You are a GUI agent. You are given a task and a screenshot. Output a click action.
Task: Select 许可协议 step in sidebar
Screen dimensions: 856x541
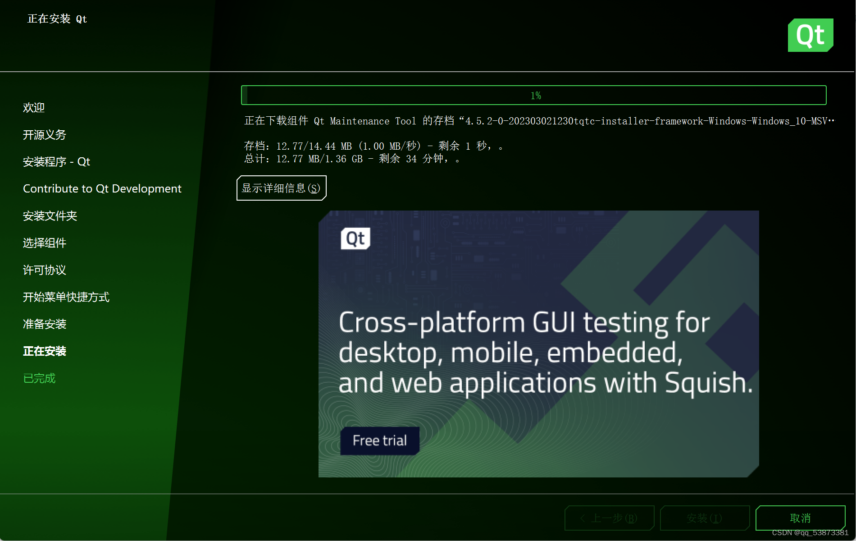(45, 270)
